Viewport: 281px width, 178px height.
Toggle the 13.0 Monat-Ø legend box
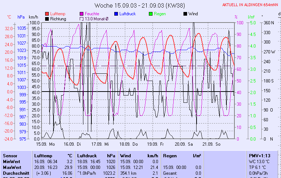(x=82, y=19)
